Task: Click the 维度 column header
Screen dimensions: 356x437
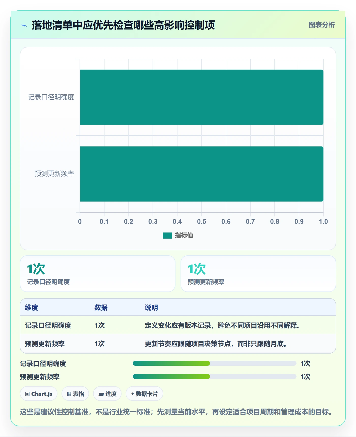Action: click(x=32, y=308)
